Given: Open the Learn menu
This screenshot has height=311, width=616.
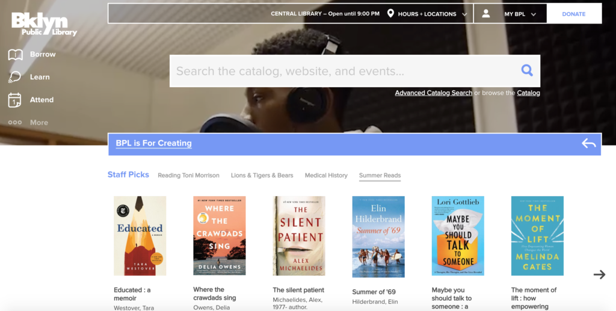Looking at the screenshot, I should (40, 77).
